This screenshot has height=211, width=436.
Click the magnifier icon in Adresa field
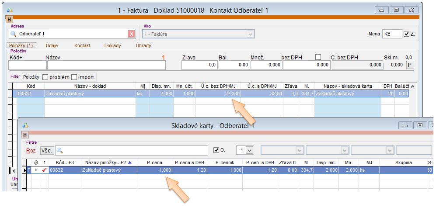14,34
